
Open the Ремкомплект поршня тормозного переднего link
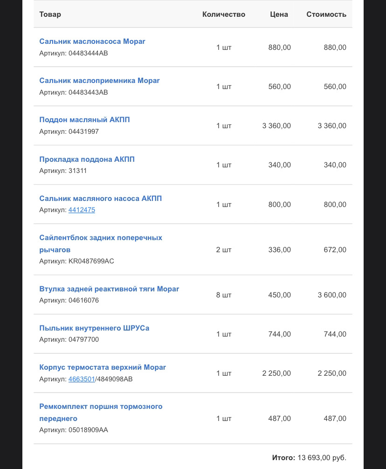101,407
